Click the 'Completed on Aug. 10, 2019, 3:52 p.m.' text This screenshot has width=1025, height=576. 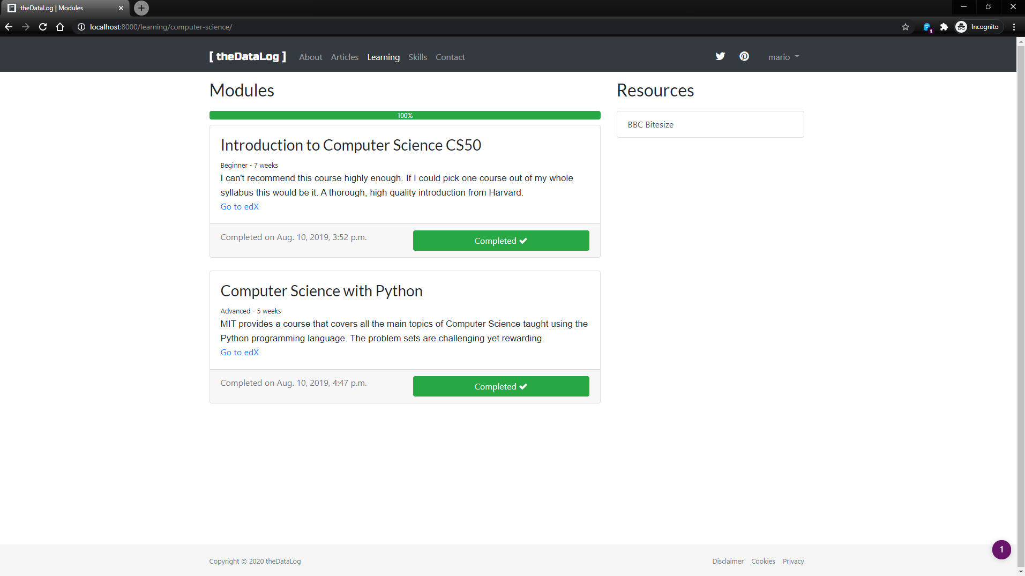(x=294, y=237)
